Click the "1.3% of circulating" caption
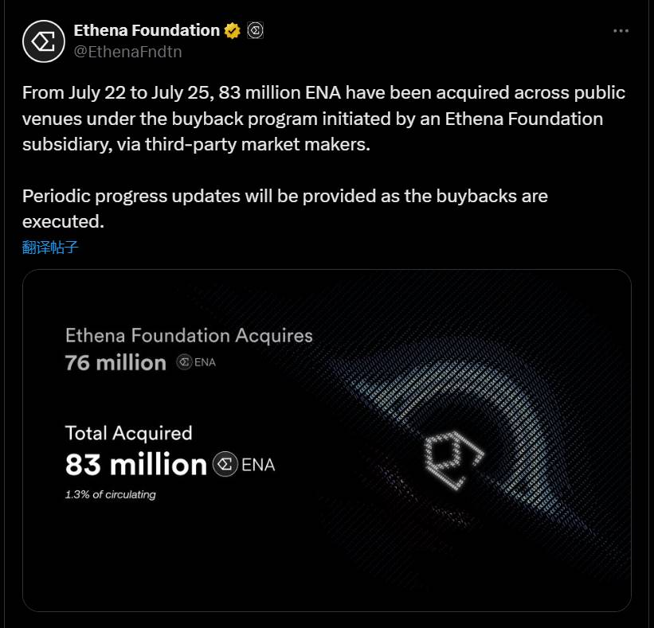Viewport: 654px width, 628px height. click(110, 494)
